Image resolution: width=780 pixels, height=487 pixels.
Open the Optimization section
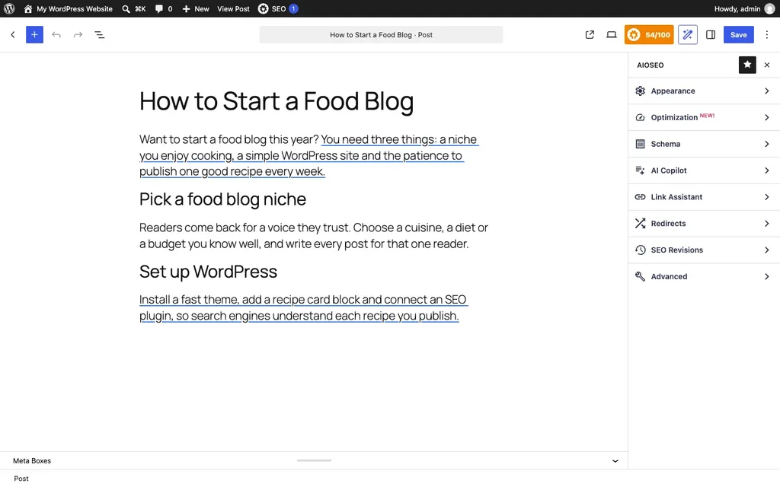tap(704, 117)
